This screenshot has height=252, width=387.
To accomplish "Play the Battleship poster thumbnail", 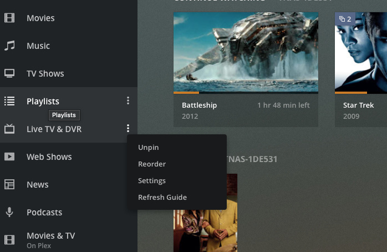I will click(246, 52).
